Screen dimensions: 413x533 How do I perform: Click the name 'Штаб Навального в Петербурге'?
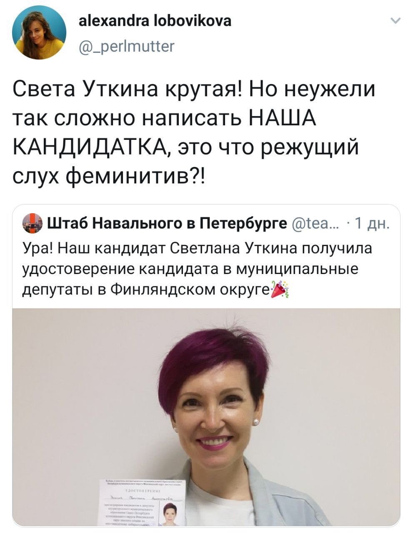(168, 224)
